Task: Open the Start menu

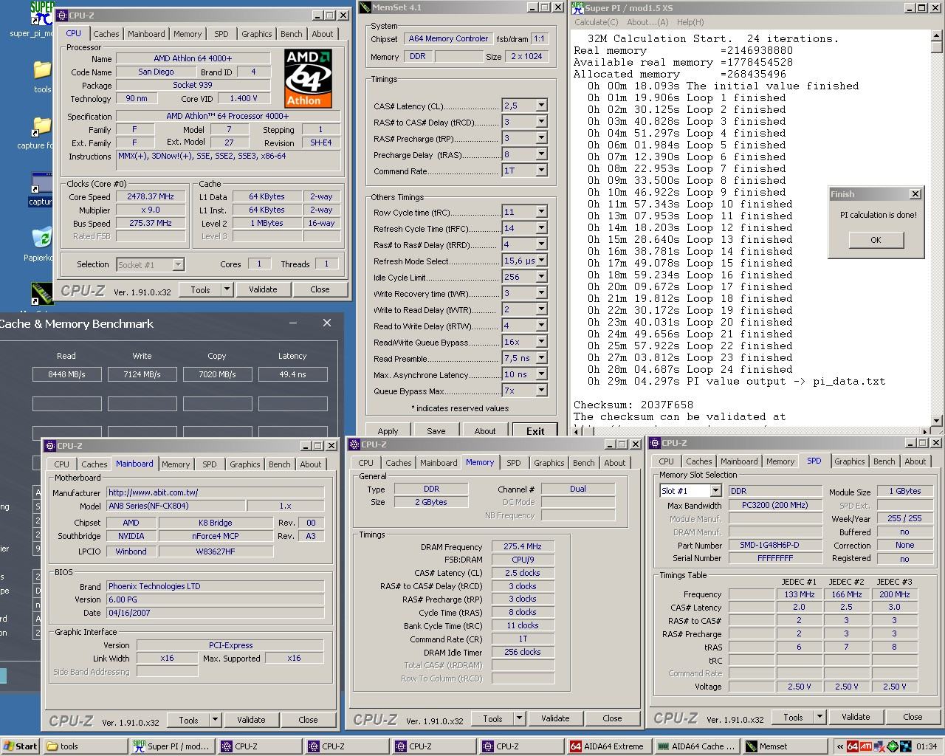Action: 20,746
